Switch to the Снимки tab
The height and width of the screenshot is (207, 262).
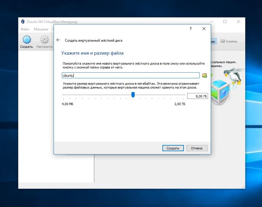tap(229, 41)
